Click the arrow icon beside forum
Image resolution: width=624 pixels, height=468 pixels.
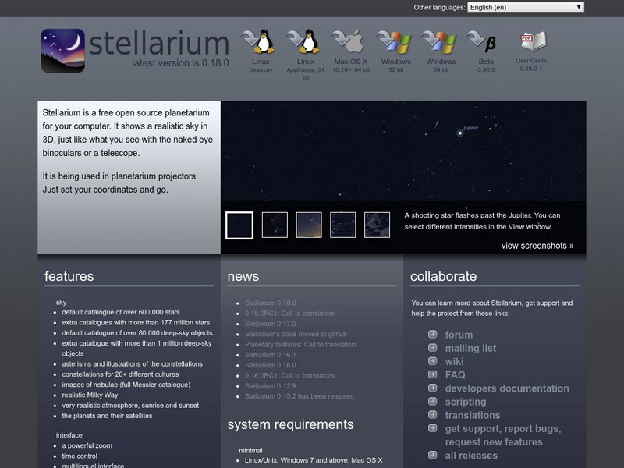click(x=432, y=335)
